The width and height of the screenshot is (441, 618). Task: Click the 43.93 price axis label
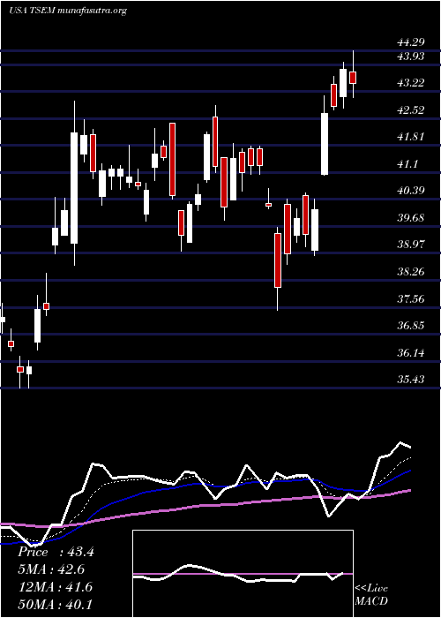[410, 57]
